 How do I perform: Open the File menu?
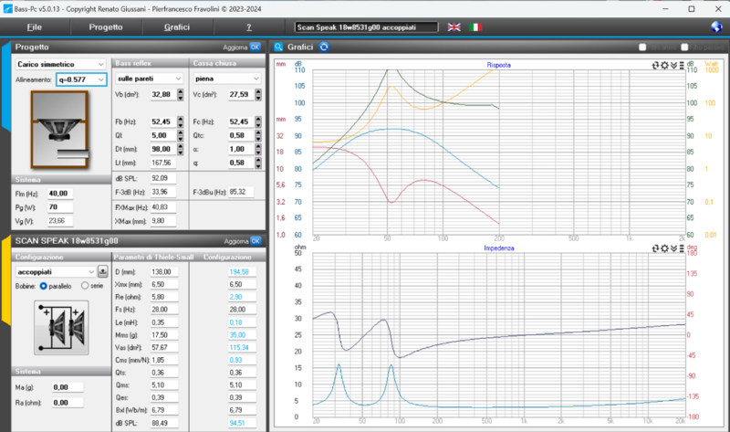pyautogui.click(x=35, y=27)
